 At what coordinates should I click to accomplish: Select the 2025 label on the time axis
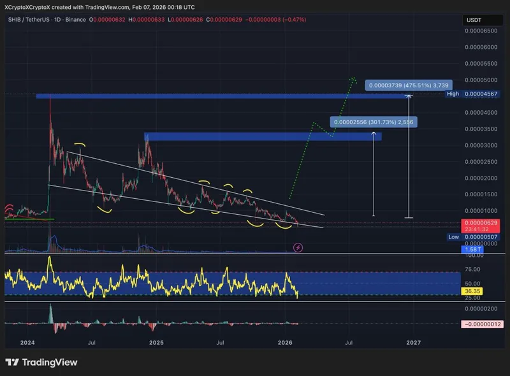[156, 342]
